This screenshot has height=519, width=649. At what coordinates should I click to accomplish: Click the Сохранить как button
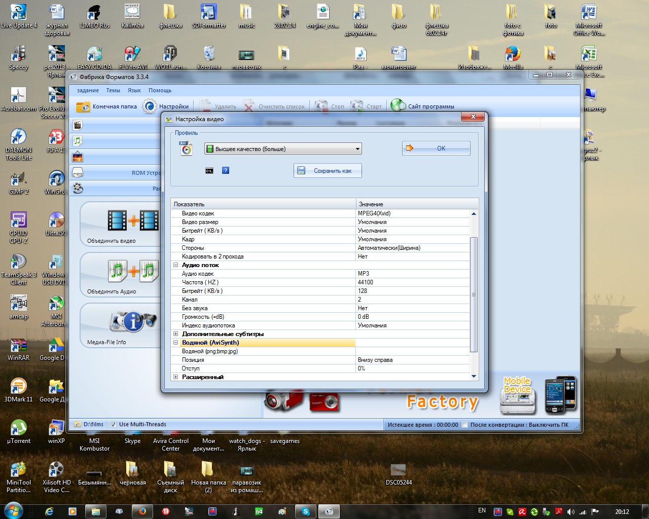[327, 171]
